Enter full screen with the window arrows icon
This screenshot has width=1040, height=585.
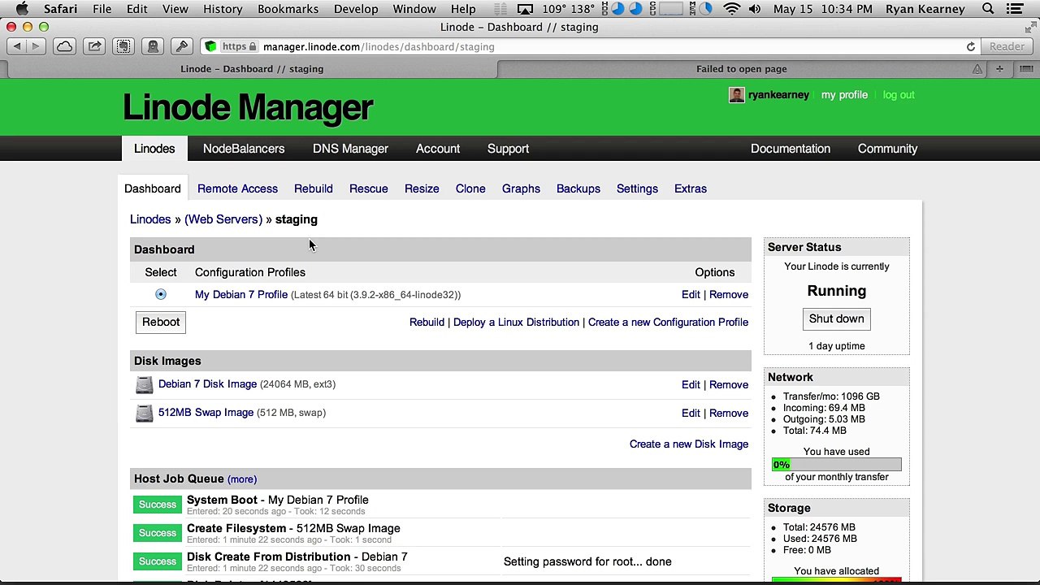(1030, 27)
